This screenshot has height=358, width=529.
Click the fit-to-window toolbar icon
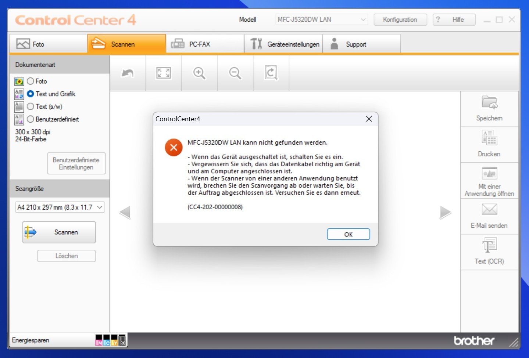164,73
